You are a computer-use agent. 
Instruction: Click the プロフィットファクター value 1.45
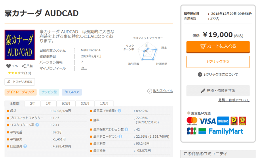coord(56,118)
